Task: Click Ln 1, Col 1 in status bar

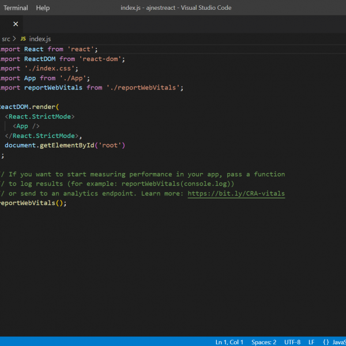Action: coord(230,342)
